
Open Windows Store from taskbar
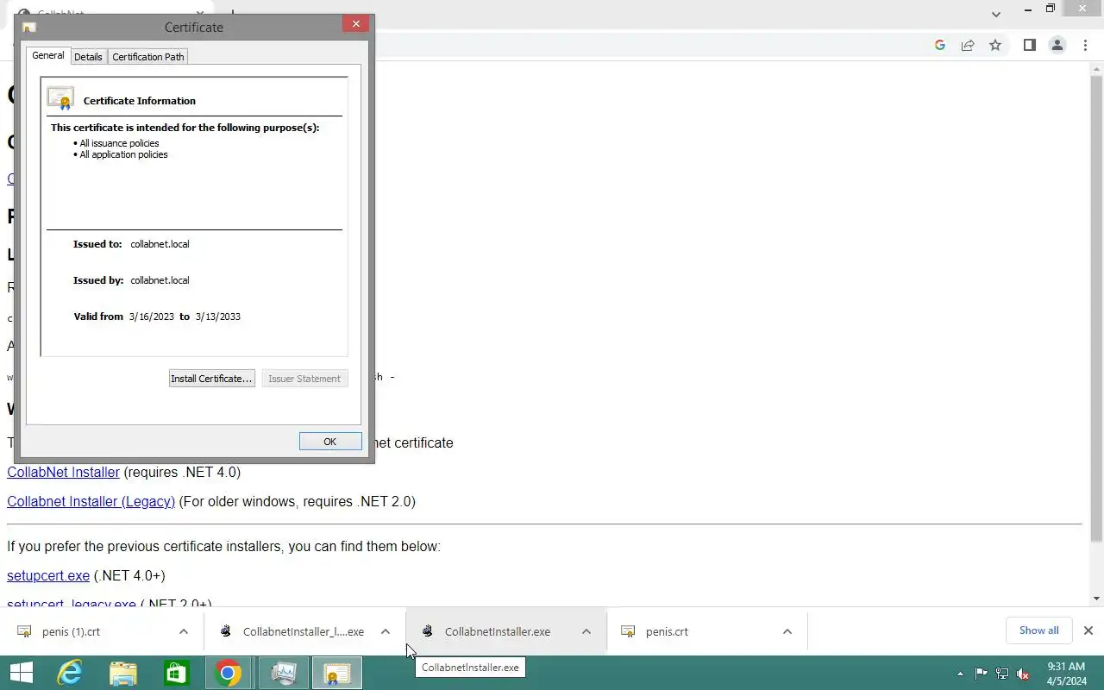(177, 673)
